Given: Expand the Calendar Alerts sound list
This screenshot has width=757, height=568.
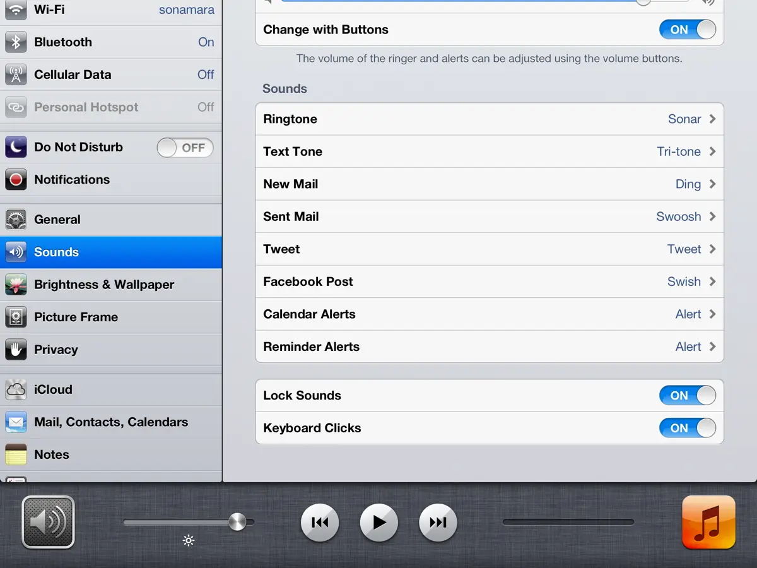Looking at the screenshot, I should 712,314.
